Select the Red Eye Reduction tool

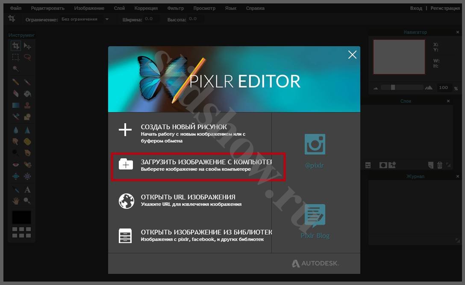16,164
